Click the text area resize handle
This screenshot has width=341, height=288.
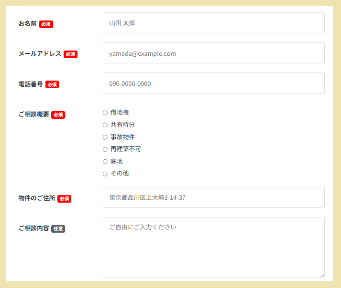coord(322,275)
